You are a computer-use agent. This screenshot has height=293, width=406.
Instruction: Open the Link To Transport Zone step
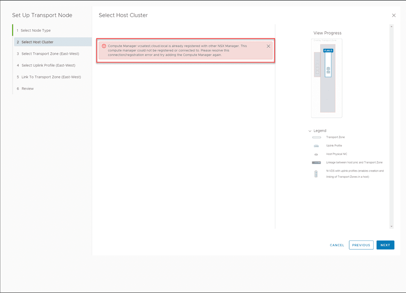50,77
